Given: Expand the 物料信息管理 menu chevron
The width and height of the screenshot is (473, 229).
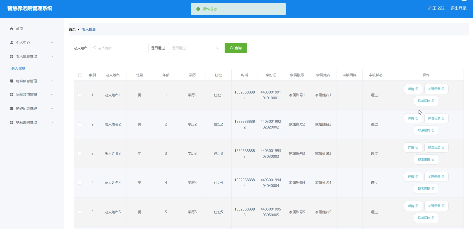Looking at the screenshot, I should click(x=52, y=81).
